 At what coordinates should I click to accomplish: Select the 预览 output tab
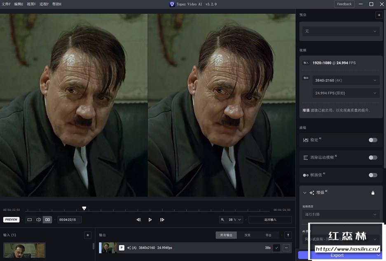coord(248,235)
